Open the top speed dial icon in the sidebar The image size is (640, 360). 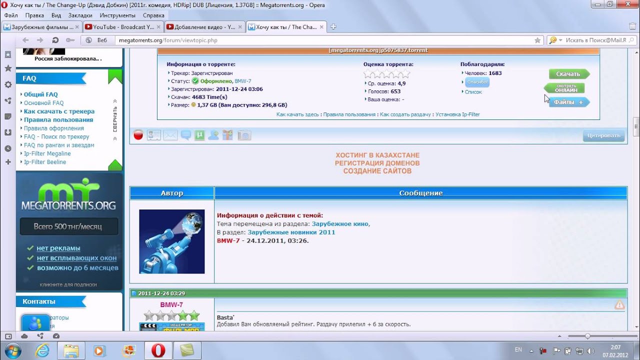(8, 54)
